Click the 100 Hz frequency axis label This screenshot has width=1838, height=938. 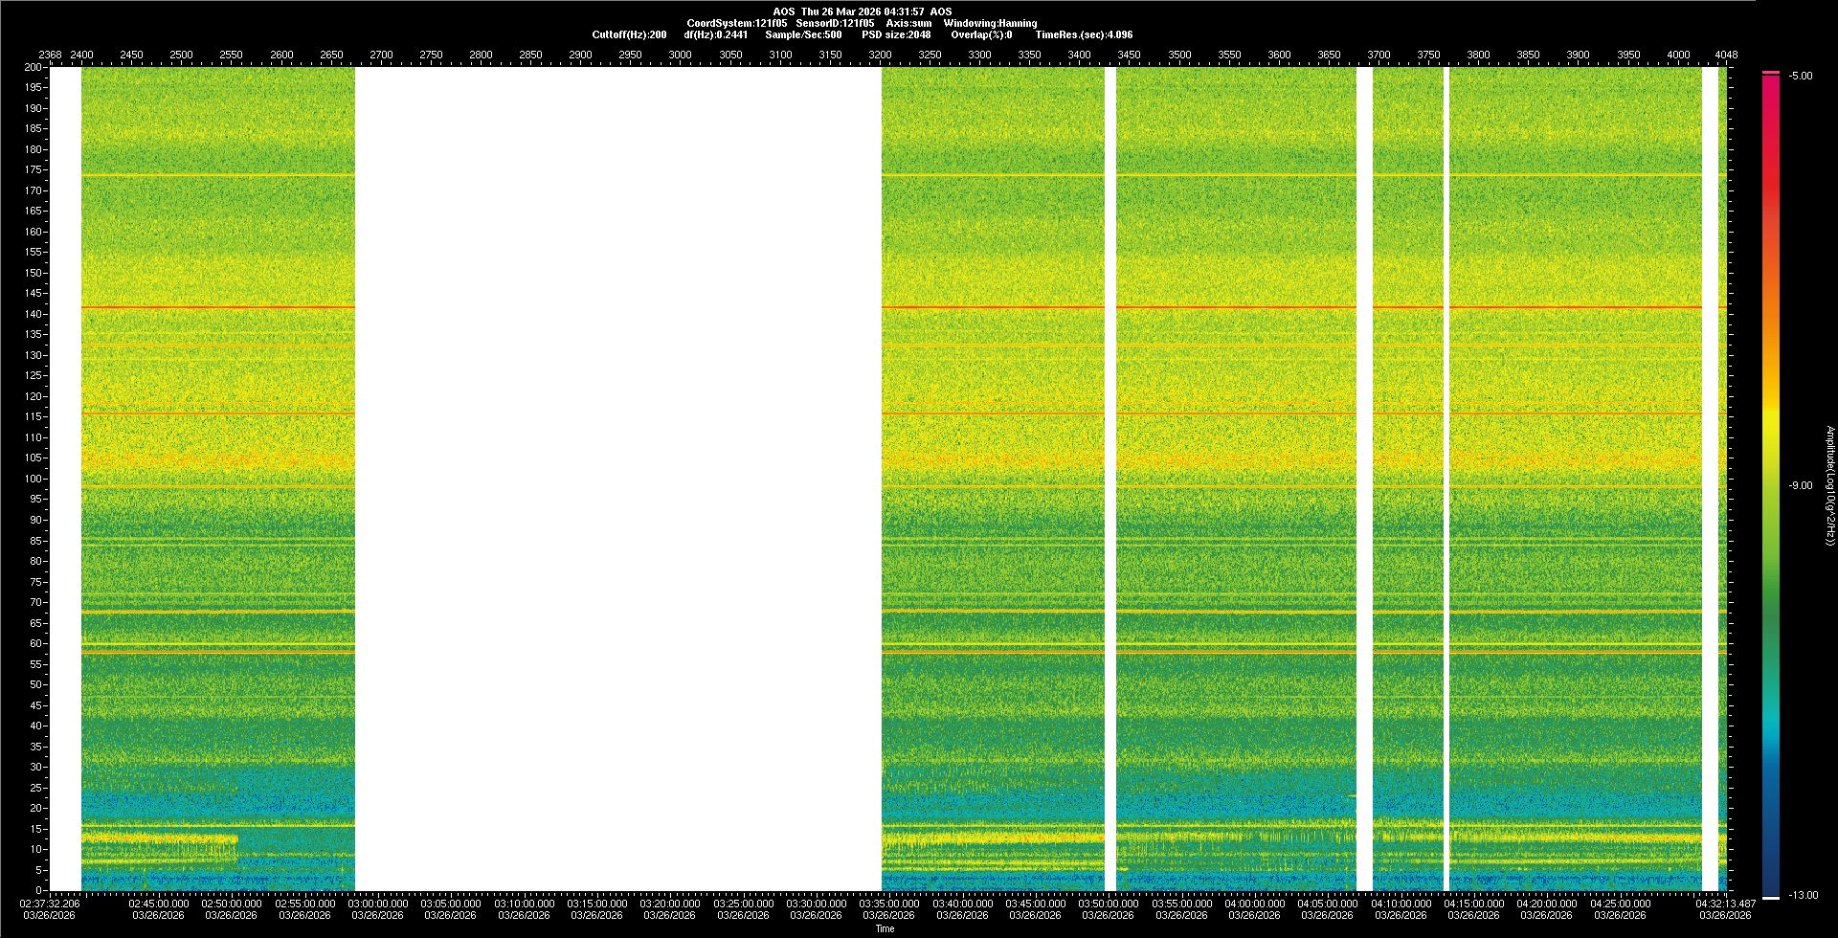coord(33,479)
